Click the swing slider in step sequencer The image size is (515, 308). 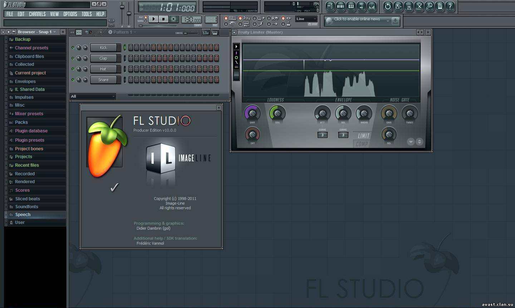191,33
